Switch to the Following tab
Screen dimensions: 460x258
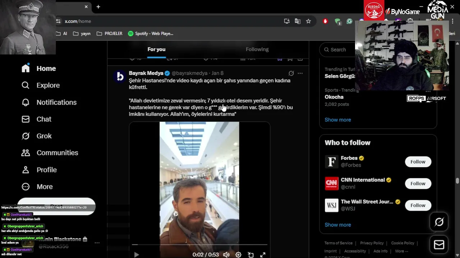(257, 49)
